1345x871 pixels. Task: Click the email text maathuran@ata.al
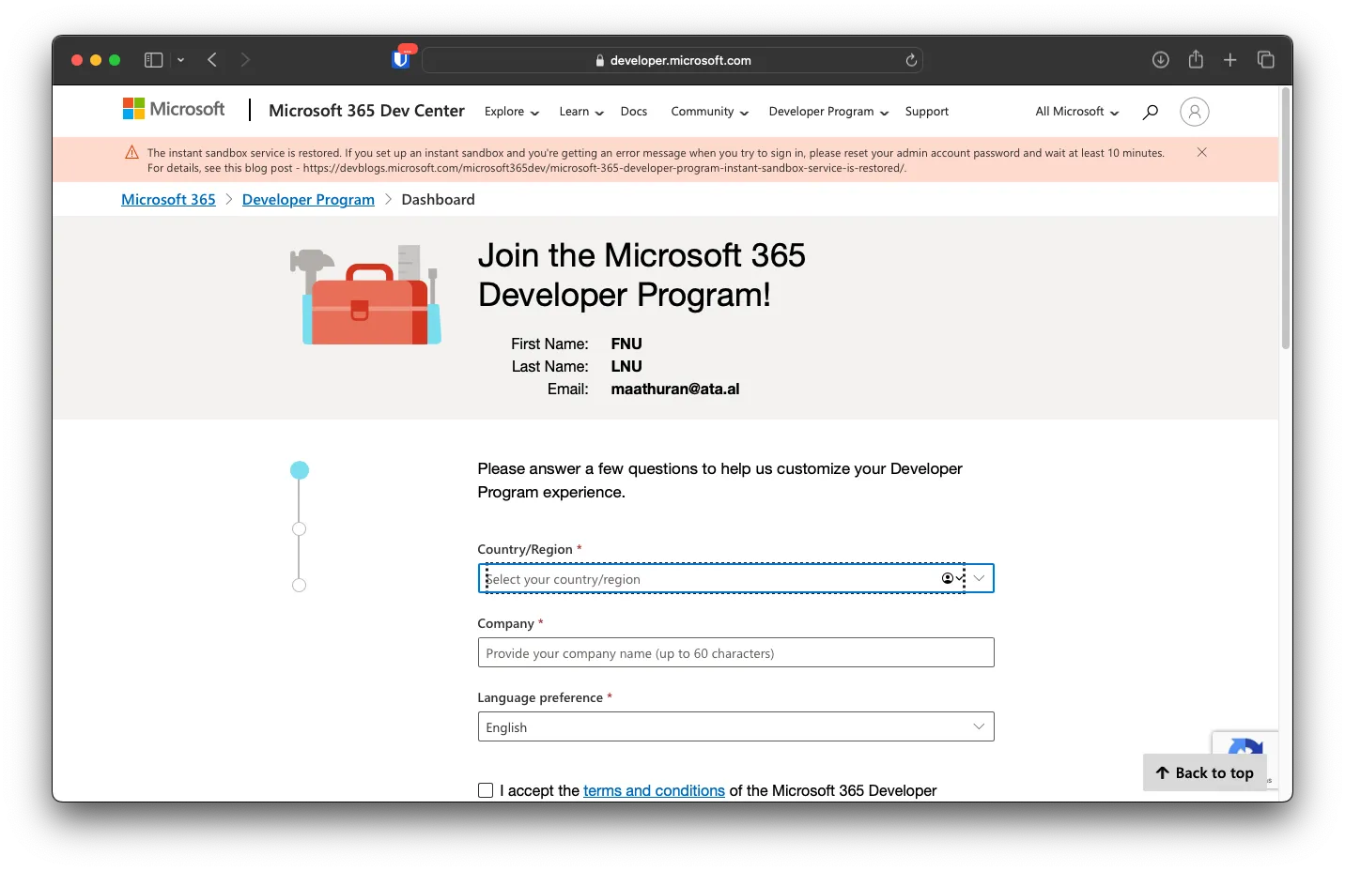675,389
